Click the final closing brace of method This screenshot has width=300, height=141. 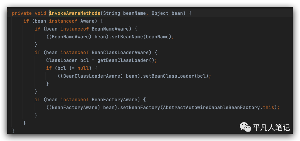13,131
